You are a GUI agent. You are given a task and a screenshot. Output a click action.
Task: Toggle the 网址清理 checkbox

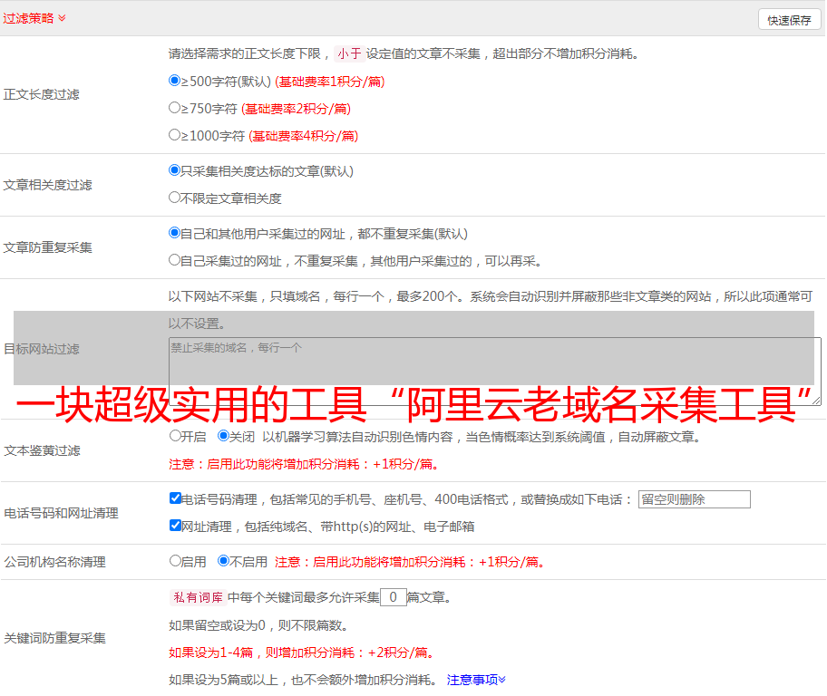coord(175,525)
